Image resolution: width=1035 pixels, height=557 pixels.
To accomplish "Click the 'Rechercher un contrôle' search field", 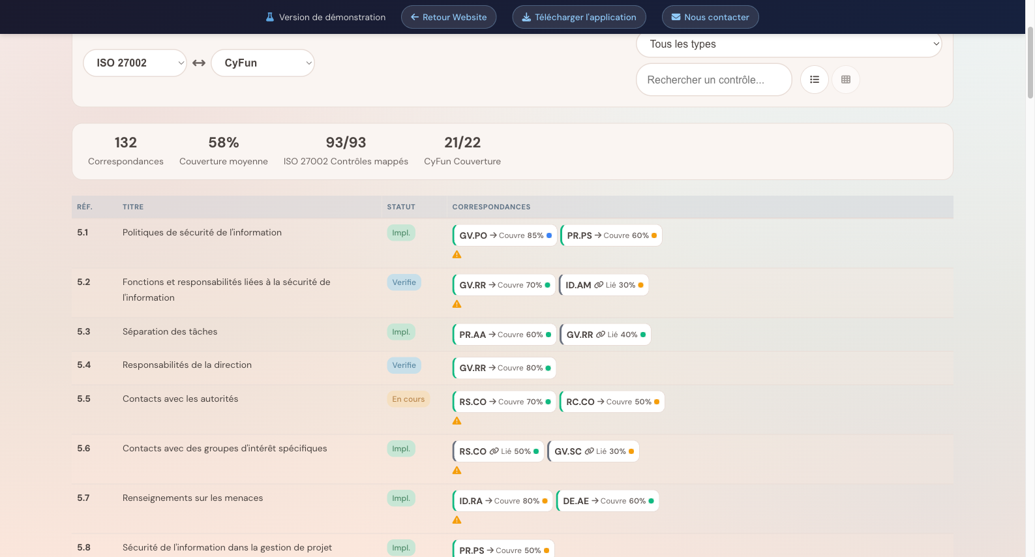I will tap(713, 80).
